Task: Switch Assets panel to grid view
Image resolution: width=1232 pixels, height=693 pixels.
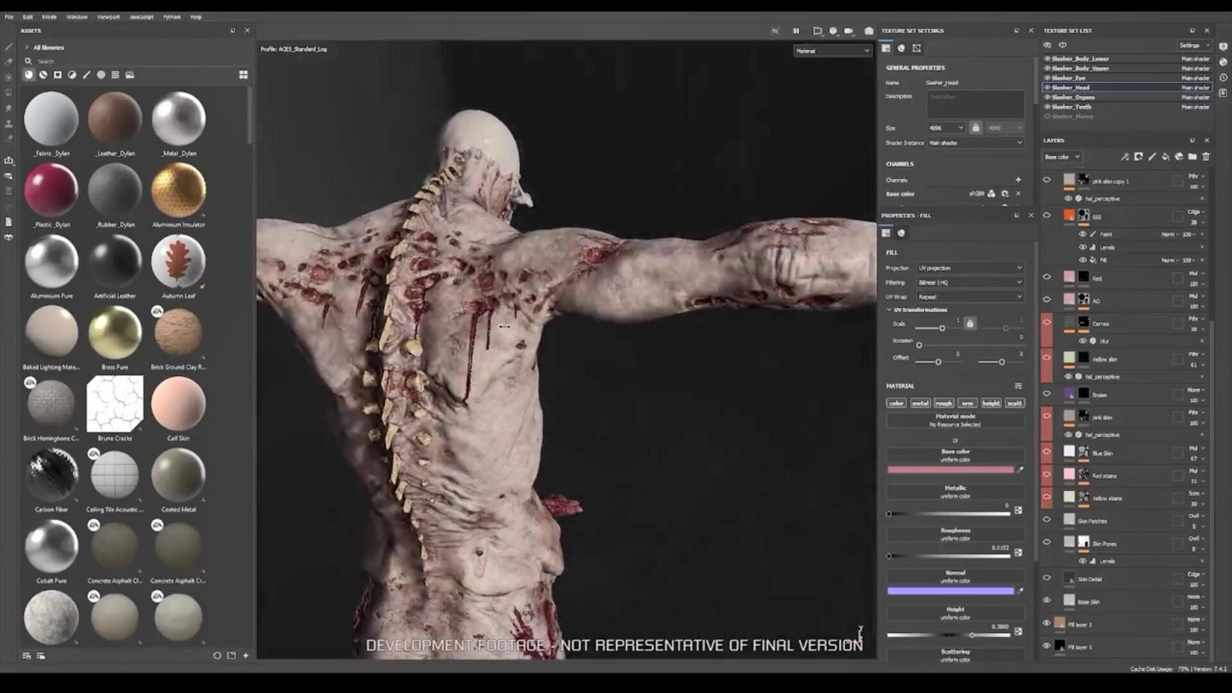Action: [x=243, y=75]
